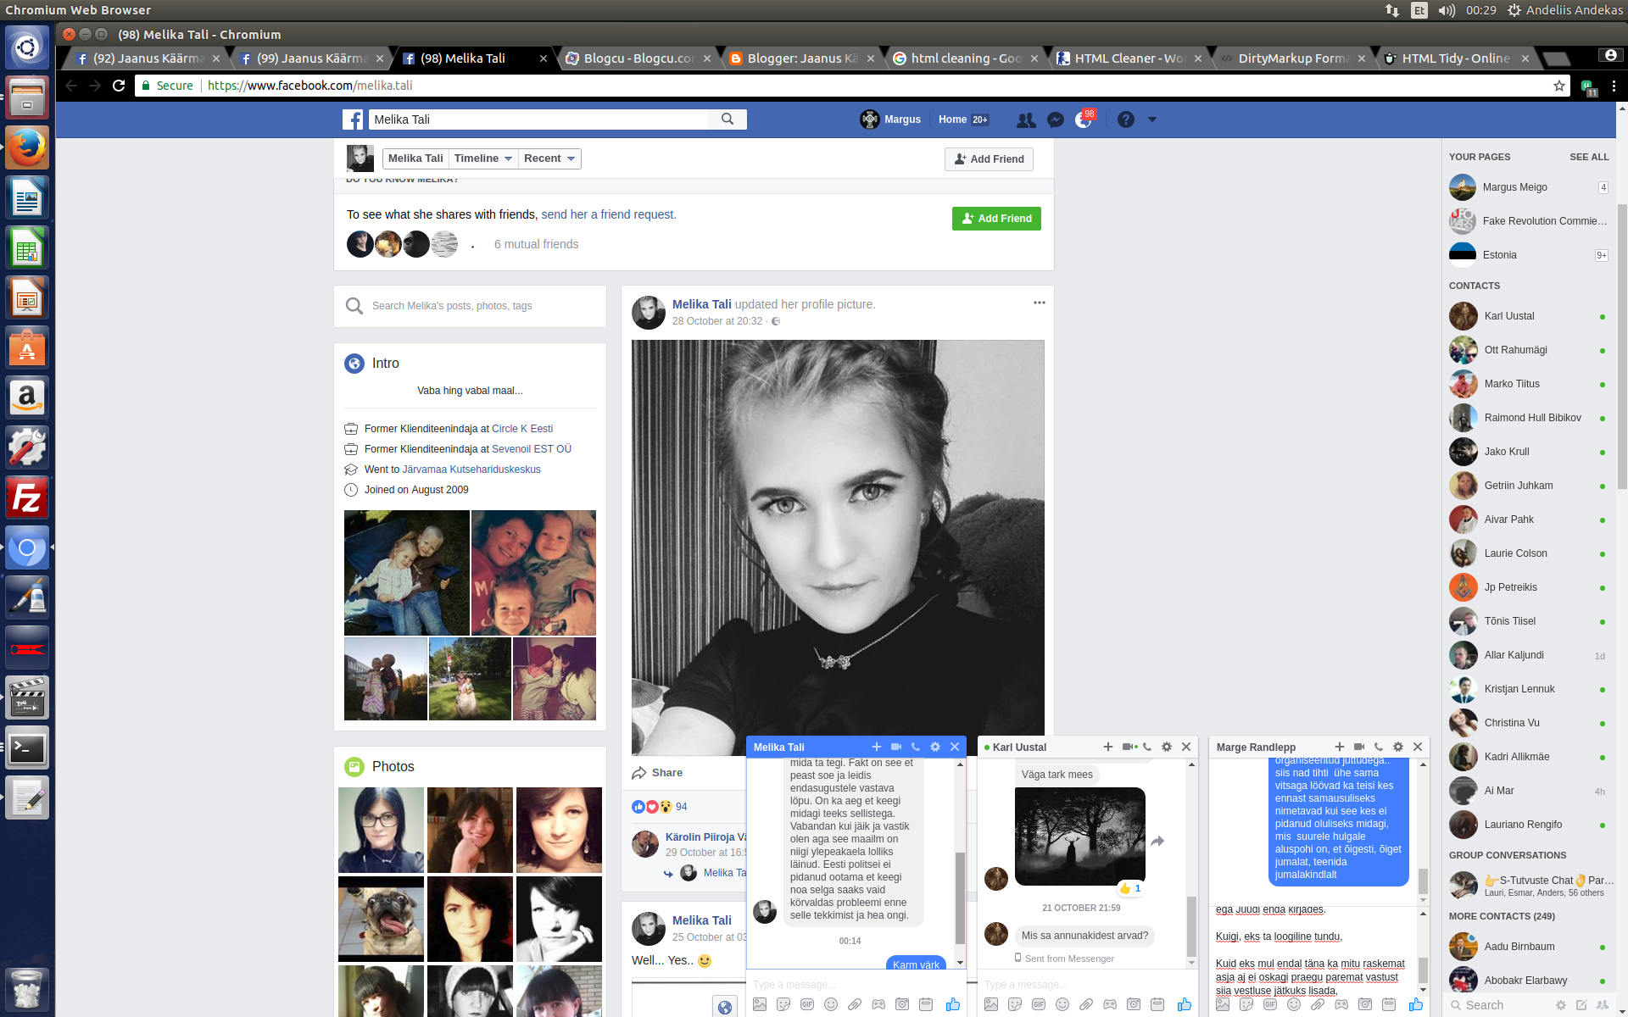Screen dimensions: 1628x1017
Task: Open the Terminal from the Ubuntu launcher
Action: tap(27, 747)
